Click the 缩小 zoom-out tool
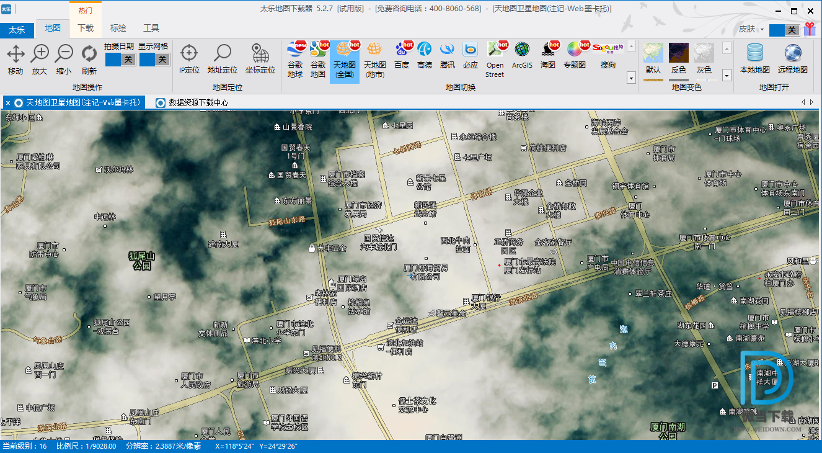Viewport: 822px width, 453px height. coord(64,60)
